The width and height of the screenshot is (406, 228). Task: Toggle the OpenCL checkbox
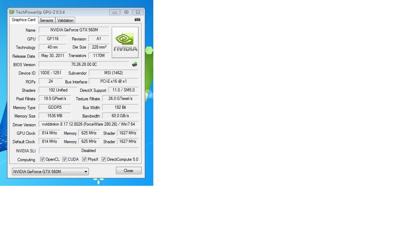[x=42, y=159]
